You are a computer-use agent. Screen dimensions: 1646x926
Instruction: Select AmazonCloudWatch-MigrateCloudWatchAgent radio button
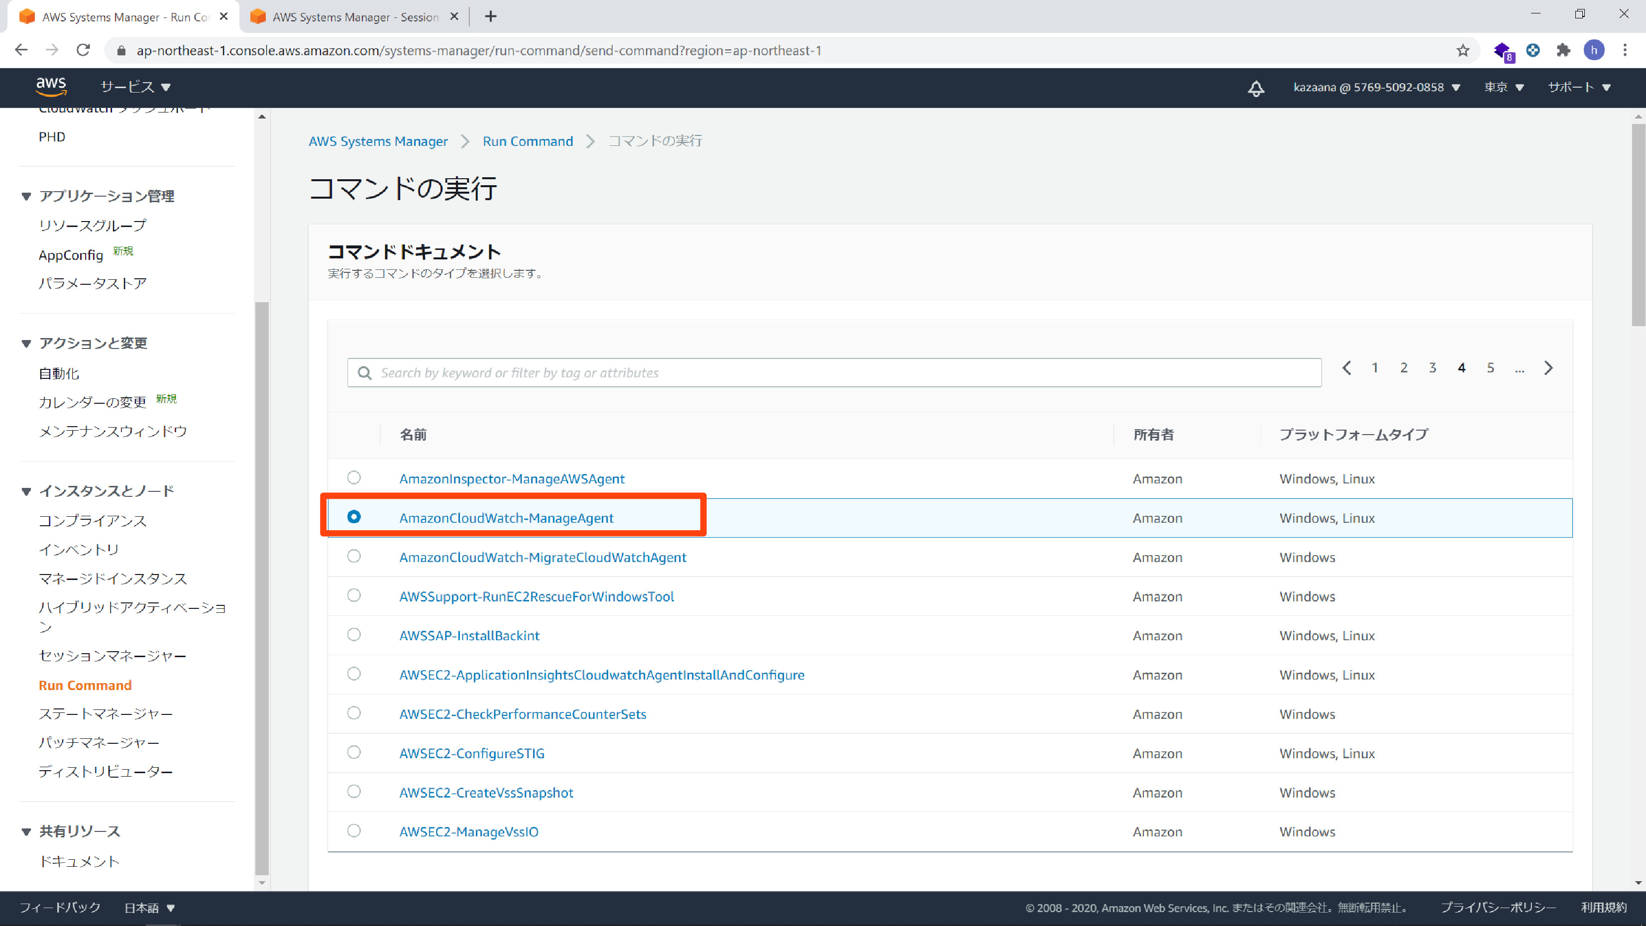pos(354,556)
